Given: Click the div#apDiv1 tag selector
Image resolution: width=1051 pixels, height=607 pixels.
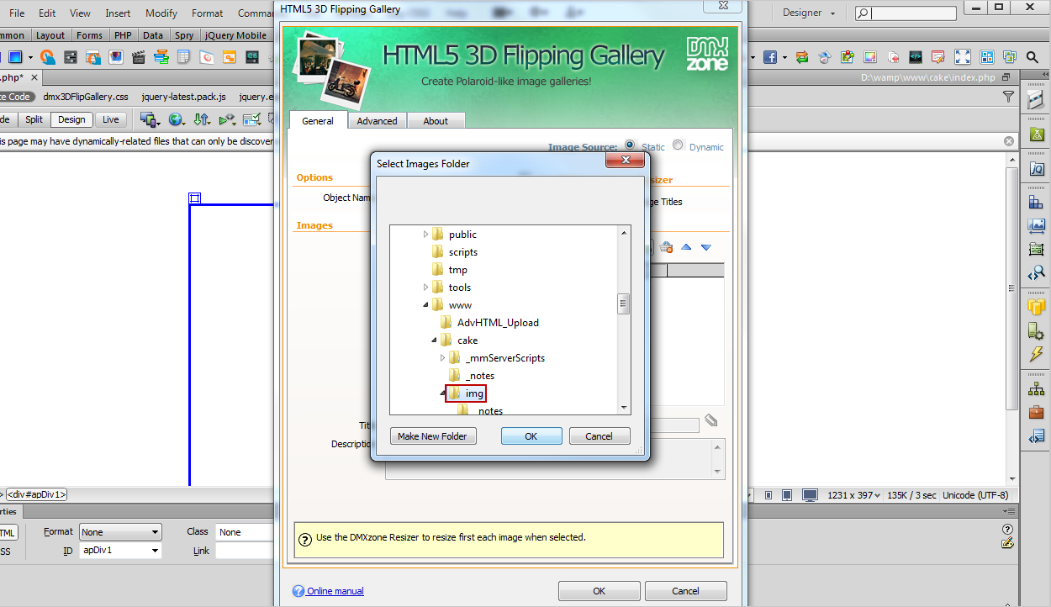Looking at the screenshot, I should (x=37, y=495).
